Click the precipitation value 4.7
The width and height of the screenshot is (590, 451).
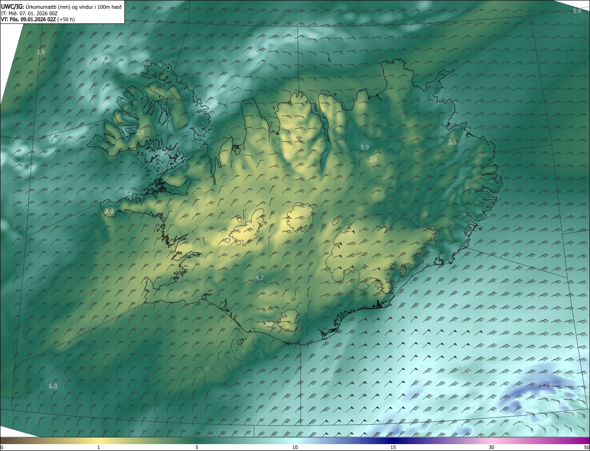point(259,278)
